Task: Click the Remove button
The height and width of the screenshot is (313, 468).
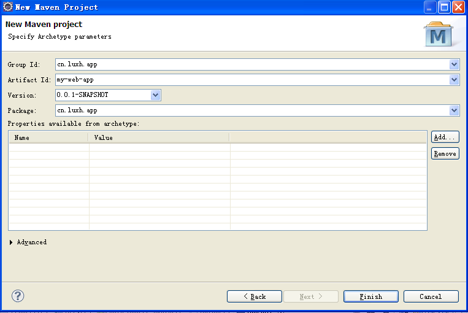Action: pyautogui.click(x=445, y=153)
